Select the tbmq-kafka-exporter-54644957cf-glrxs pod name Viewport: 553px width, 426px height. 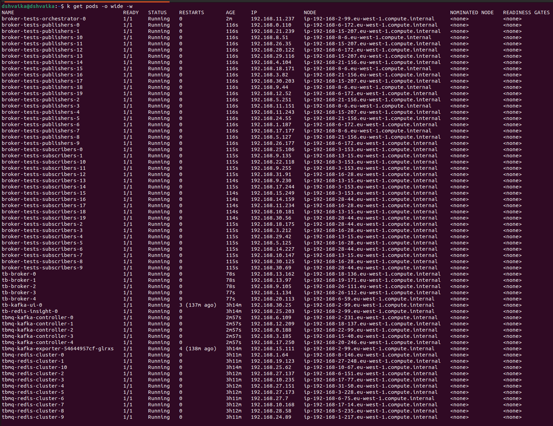[x=57, y=349]
